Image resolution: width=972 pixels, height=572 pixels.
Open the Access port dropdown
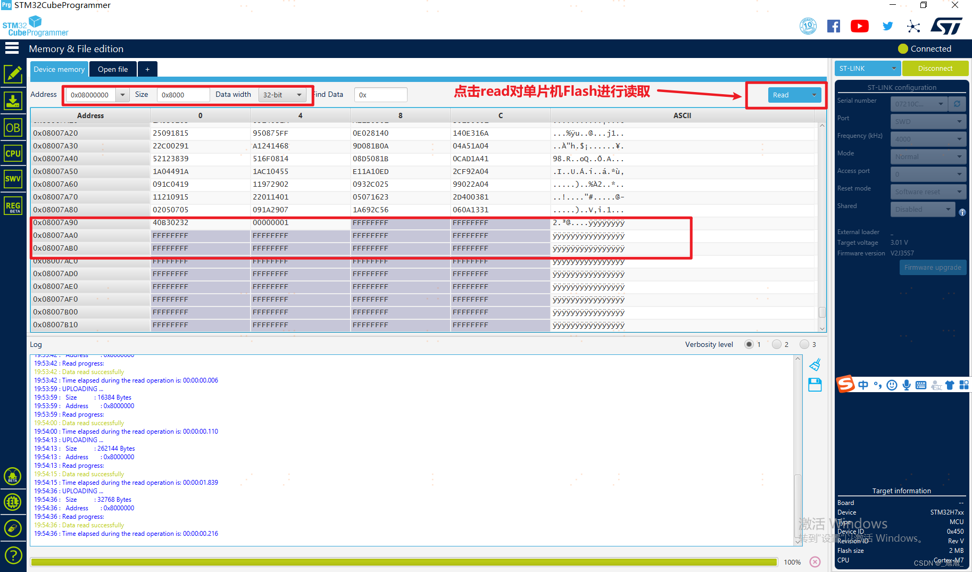928,174
